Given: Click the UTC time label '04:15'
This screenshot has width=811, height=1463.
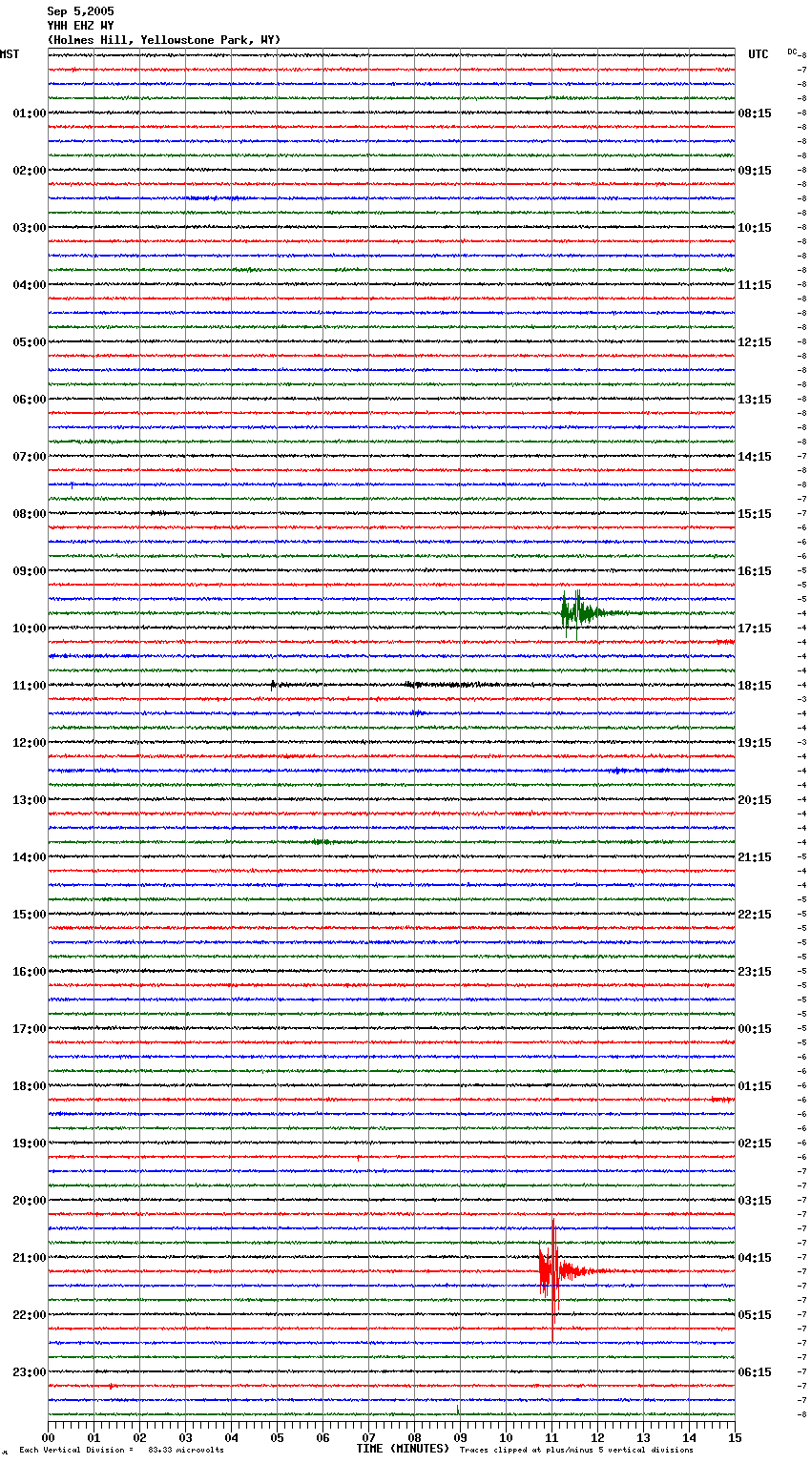Looking at the screenshot, I should pos(755,1258).
